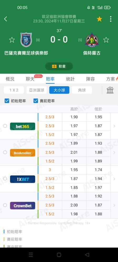Tap the back arrow icon
118x262 pixels.
click(6, 19)
